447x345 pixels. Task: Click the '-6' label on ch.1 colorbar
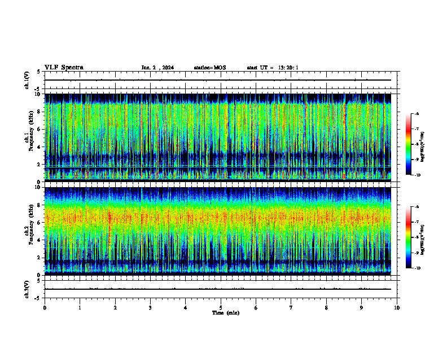[x=417, y=114]
